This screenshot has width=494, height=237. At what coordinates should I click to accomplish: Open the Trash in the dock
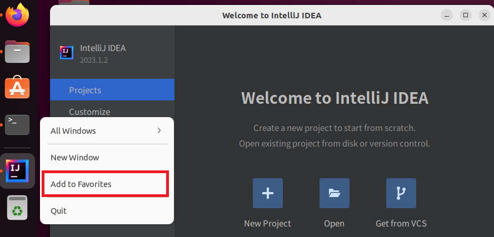point(17,208)
